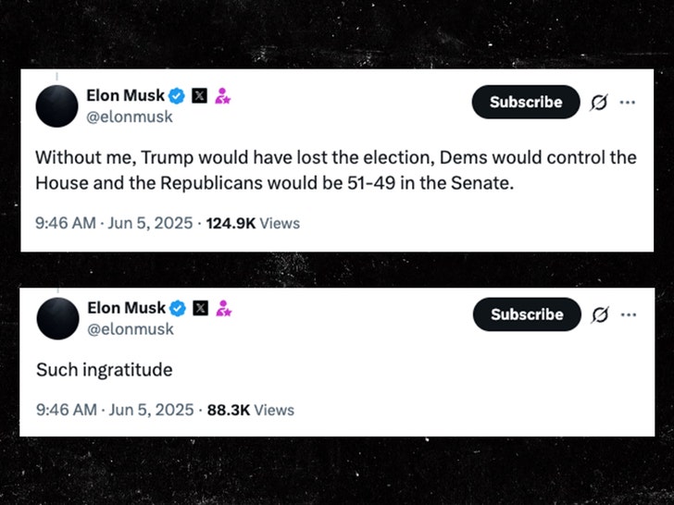Click the 88.3K Views count

coord(248,410)
